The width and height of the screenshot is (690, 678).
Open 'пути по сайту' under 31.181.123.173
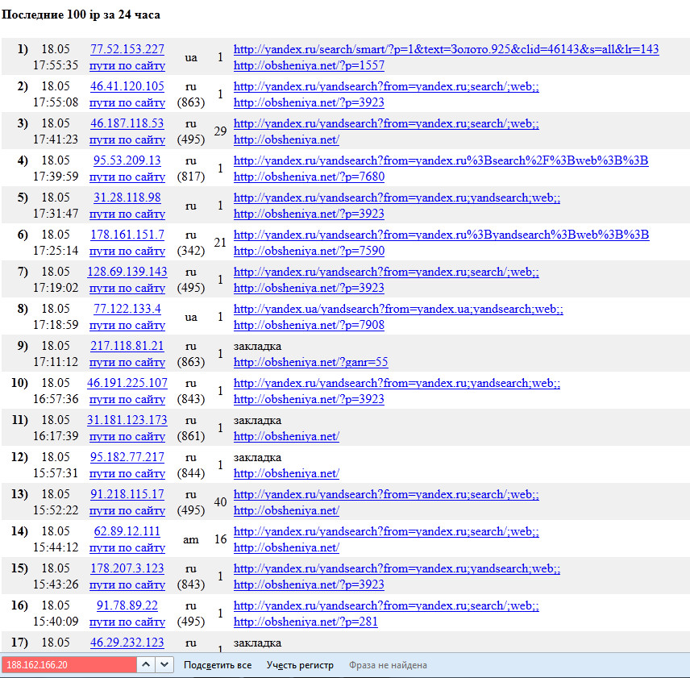point(127,436)
